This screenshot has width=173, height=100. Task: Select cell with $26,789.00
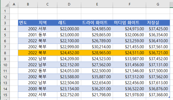pos(97,41)
